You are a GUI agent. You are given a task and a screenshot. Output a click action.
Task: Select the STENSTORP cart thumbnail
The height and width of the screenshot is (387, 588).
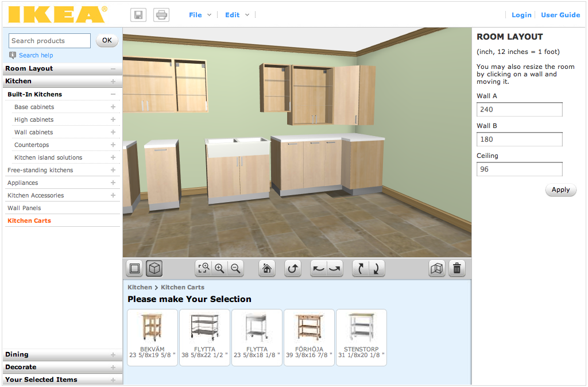(362, 338)
